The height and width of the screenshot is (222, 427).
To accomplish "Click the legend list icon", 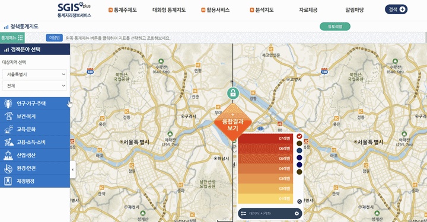I will coord(244,214).
